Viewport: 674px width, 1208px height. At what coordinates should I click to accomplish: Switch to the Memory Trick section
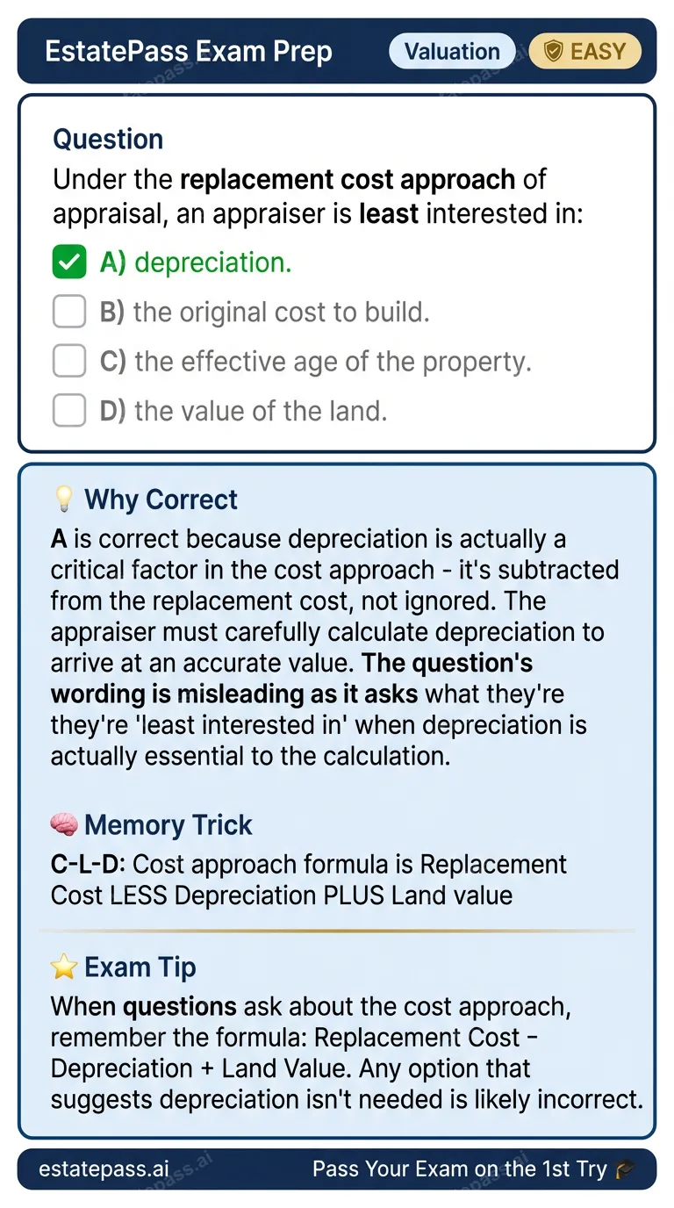[168, 824]
